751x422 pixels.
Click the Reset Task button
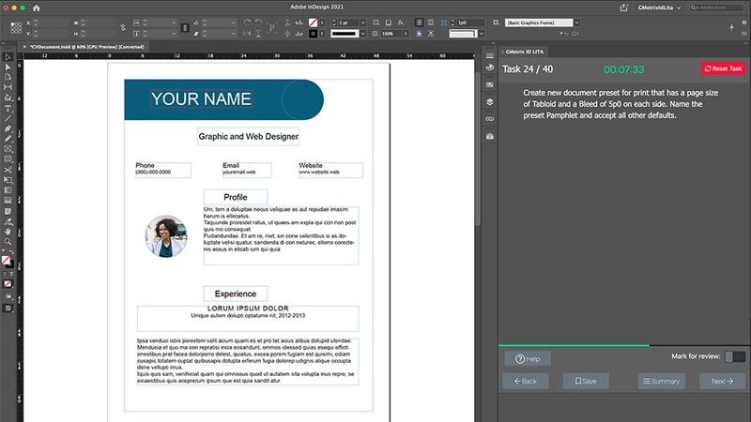coord(723,68)
